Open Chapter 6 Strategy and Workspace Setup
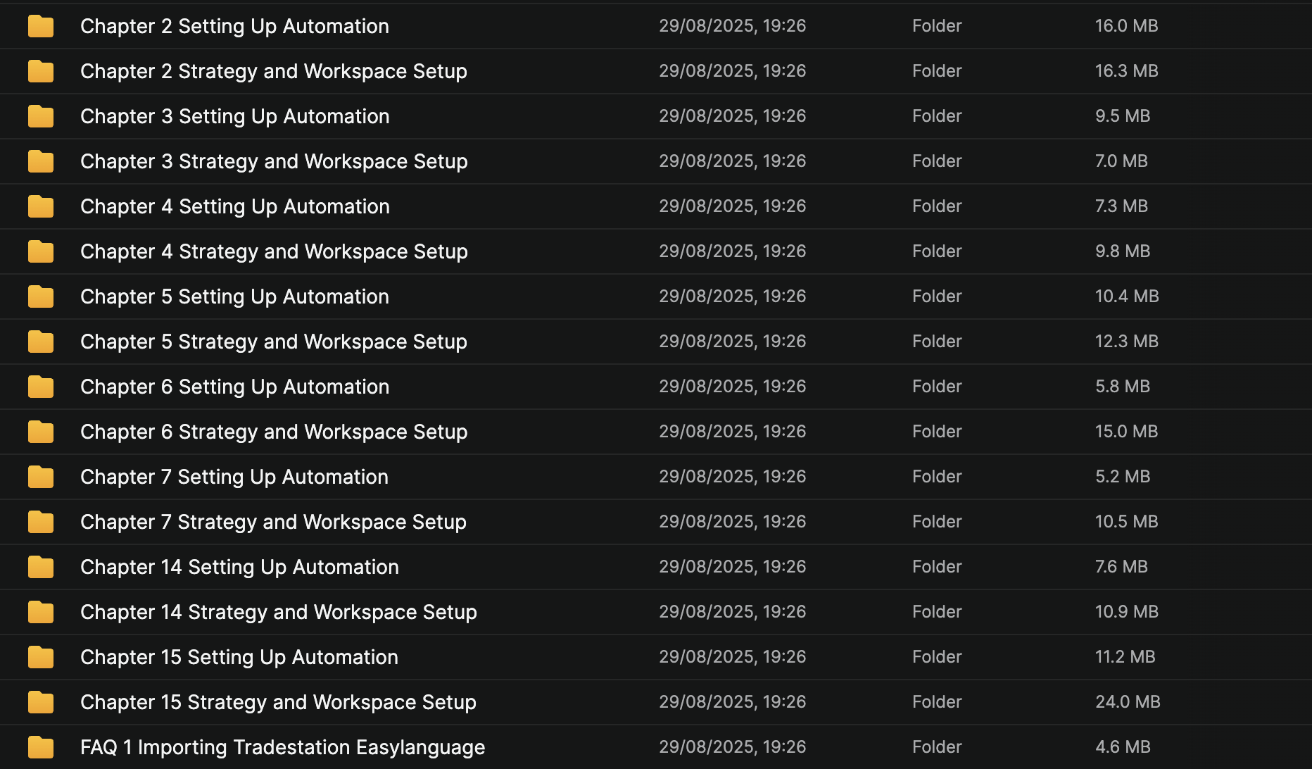 pos(274,432)
